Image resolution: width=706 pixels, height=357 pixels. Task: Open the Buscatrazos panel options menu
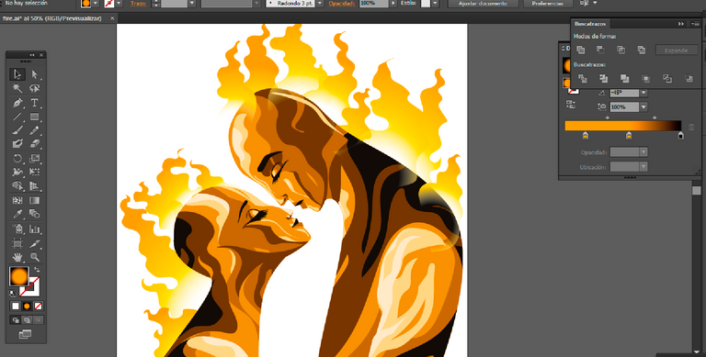[694, 24]
